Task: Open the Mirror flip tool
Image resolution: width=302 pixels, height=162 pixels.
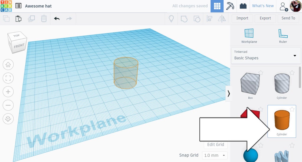Action: point(222,19)
